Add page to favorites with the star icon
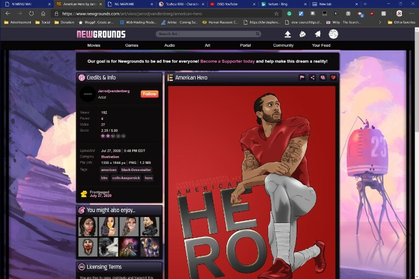Screen dimensions: 419x279 276,14
